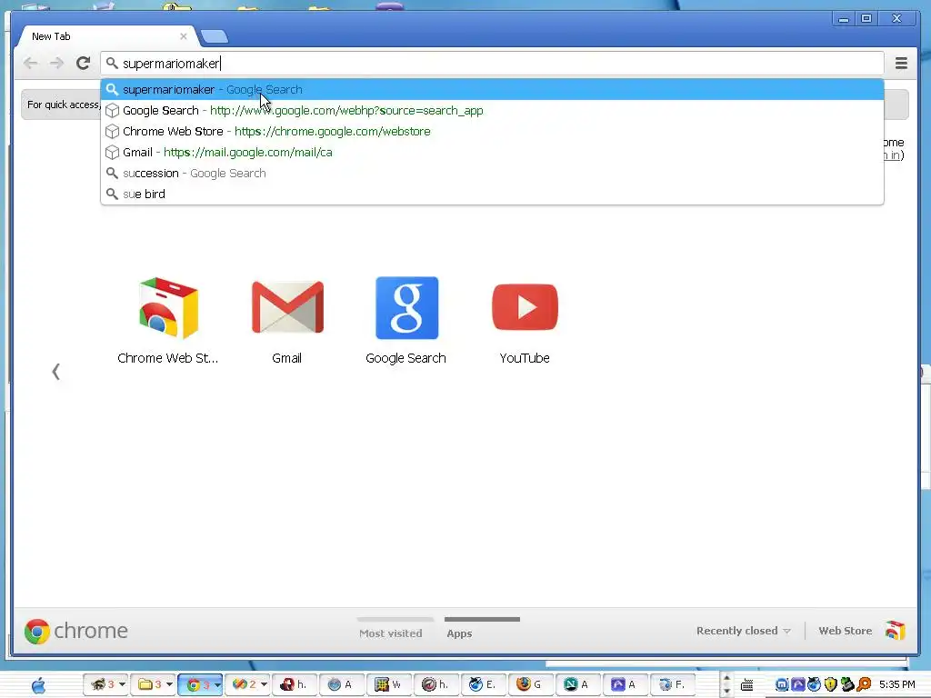Switch to the 'E.' taskbar window

point(483,684)
